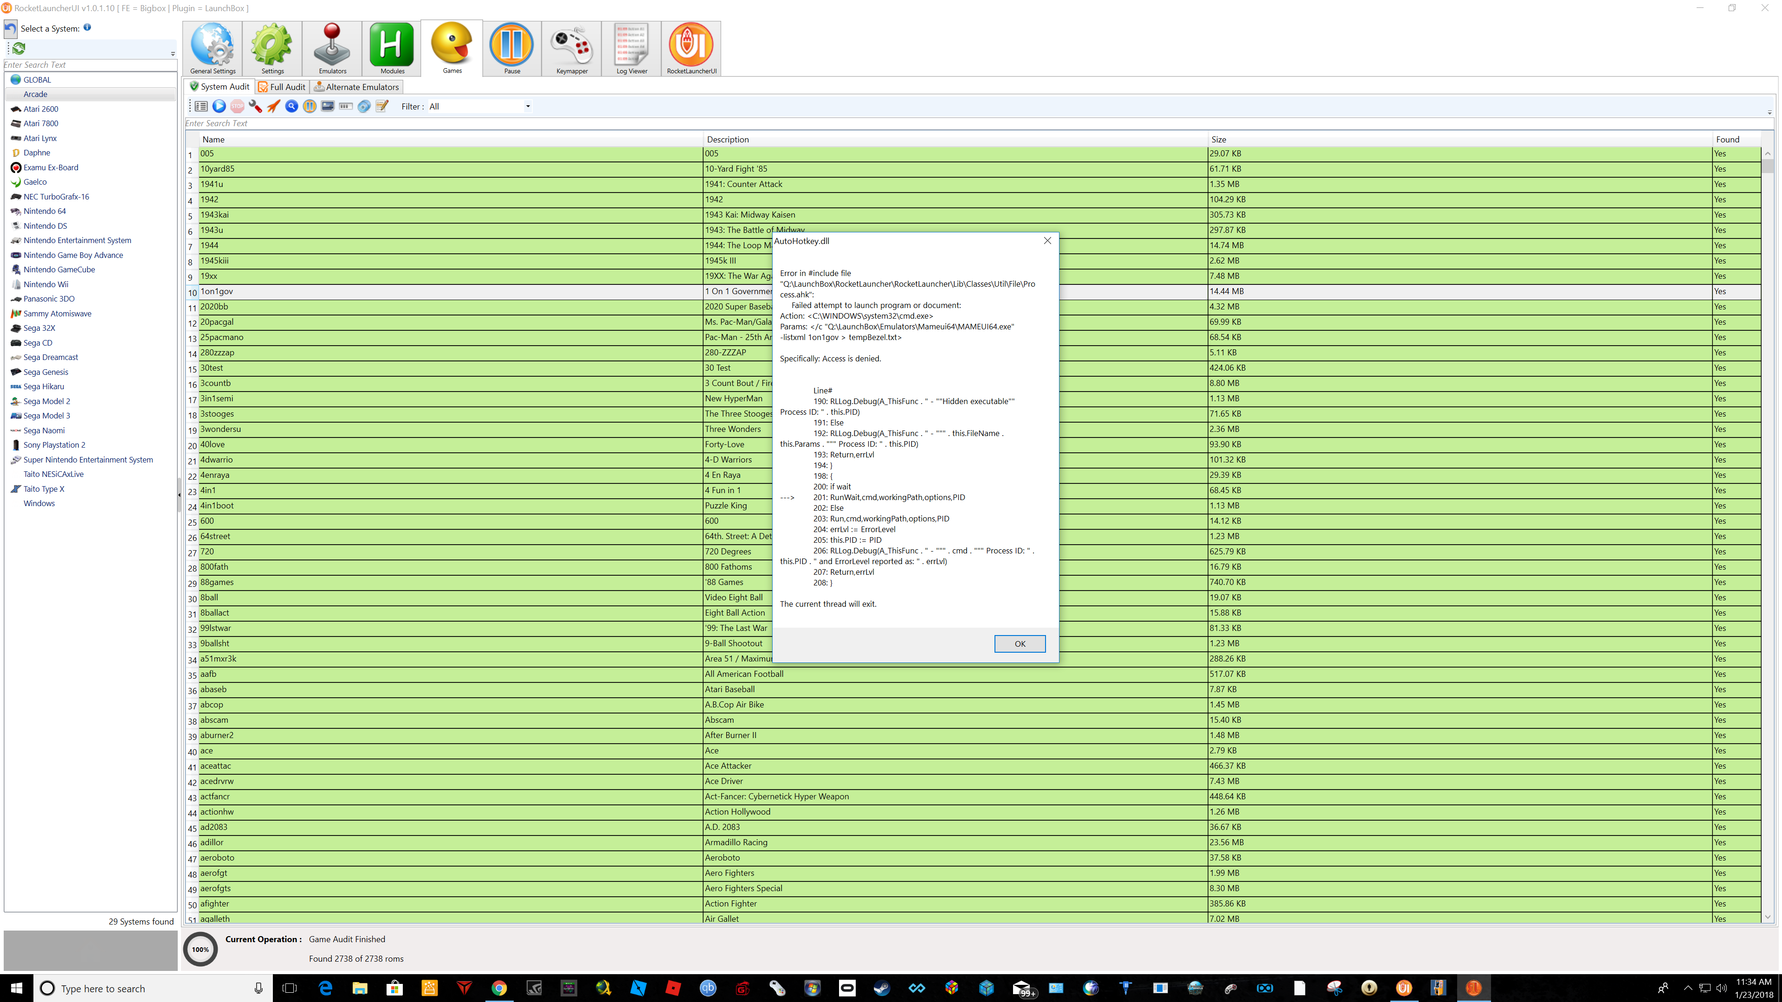Click the info icon beside Select a System
Viewport: 1782px width, 1002px height.
click(87, 28)
